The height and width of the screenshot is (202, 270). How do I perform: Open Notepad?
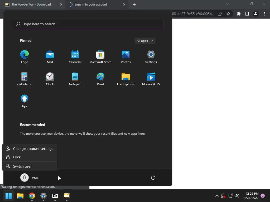pos(75,79)
